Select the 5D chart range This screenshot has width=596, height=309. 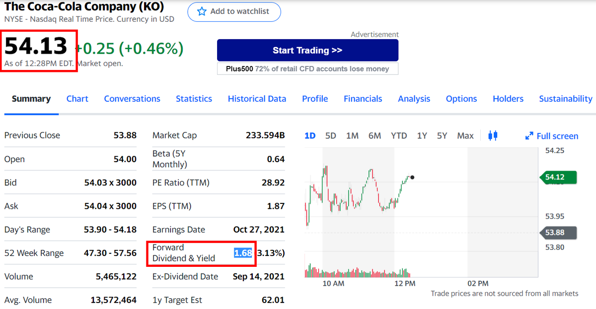(x=331, y=135)
